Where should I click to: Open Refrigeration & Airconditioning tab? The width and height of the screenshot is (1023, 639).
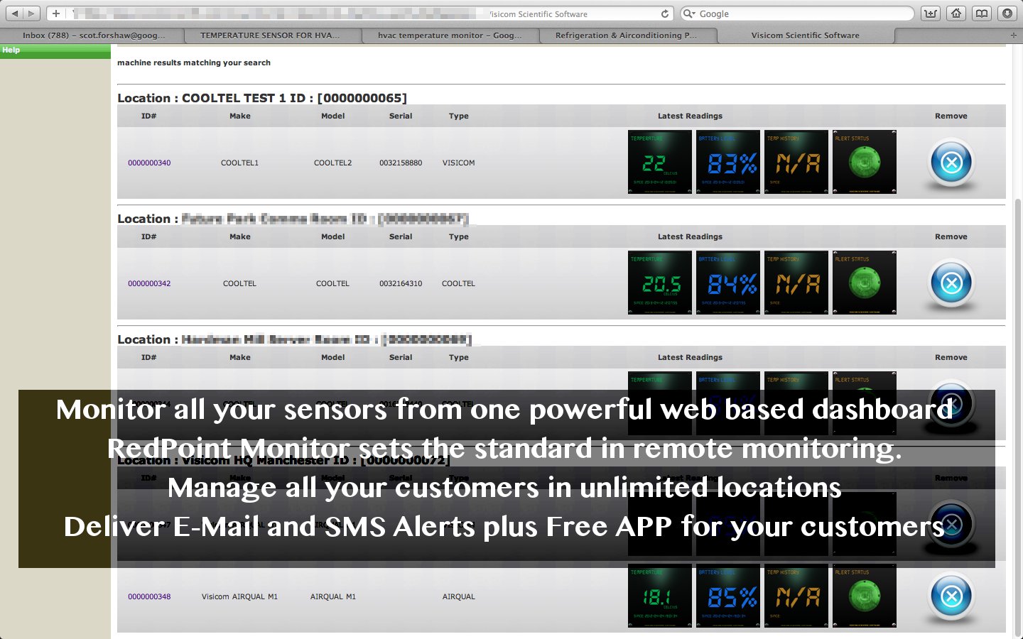tap(627, 35)
